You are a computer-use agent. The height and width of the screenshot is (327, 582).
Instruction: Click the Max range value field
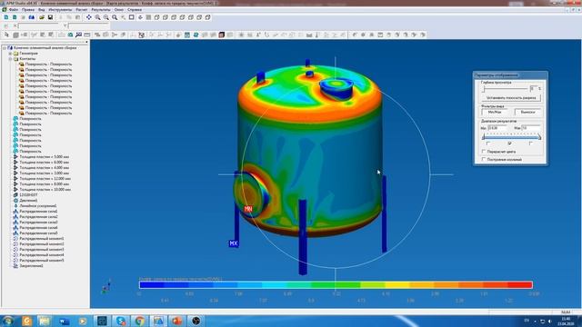tap(531, 128)
